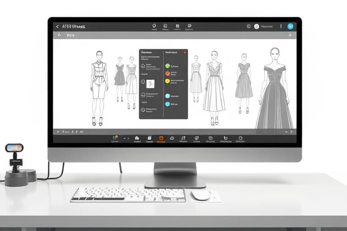Click the green icon in the bottom toolbar

(115, 138)
